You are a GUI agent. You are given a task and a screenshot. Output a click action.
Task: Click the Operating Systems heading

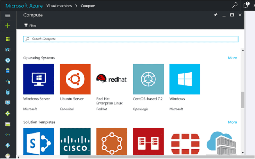(x=39, y=58)
